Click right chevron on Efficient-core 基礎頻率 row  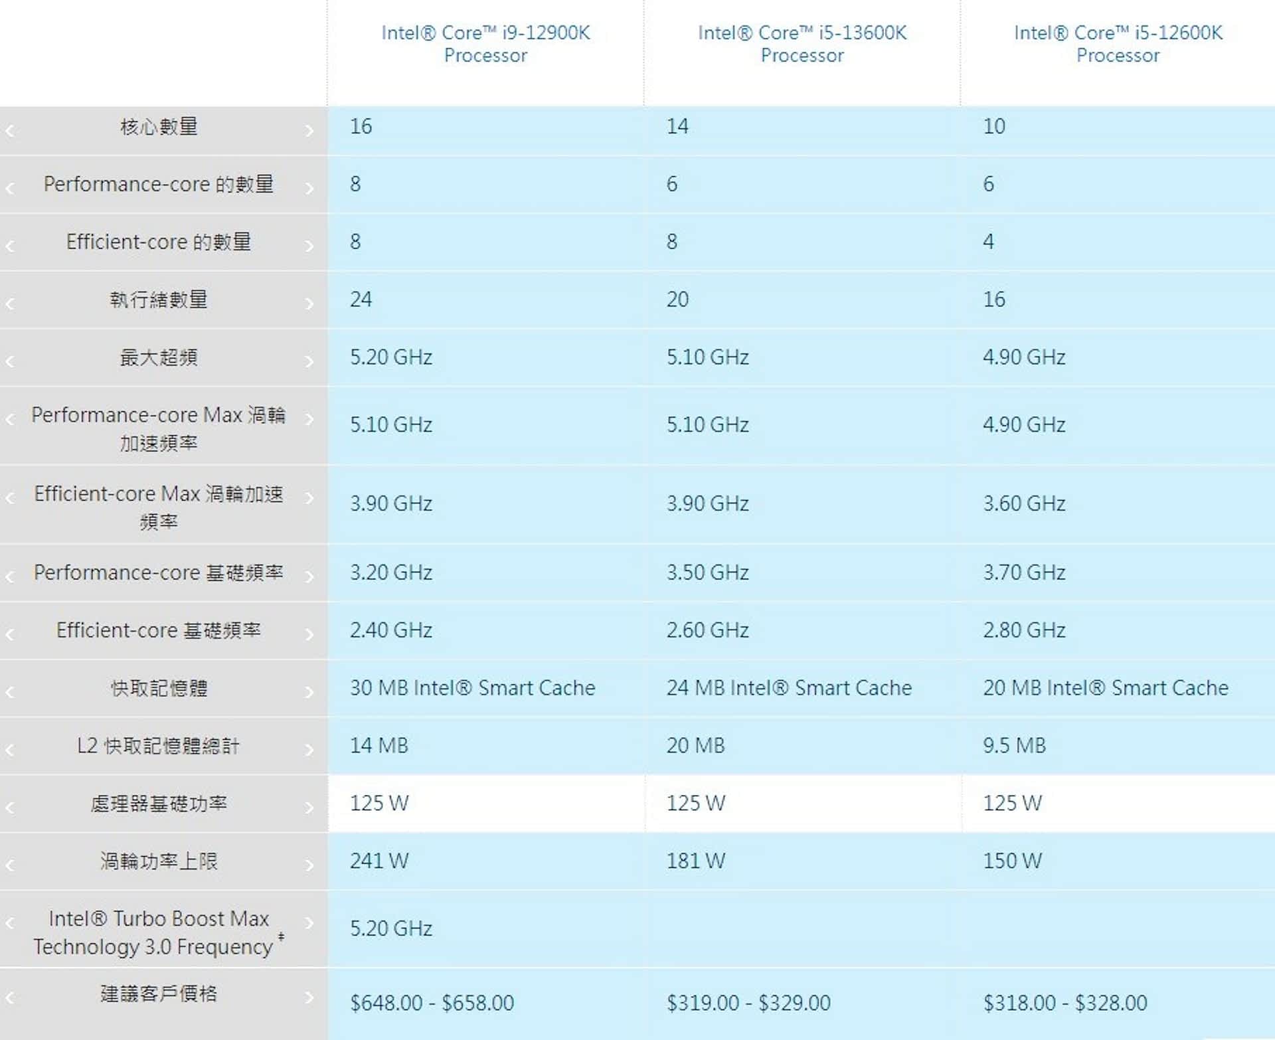309,634
